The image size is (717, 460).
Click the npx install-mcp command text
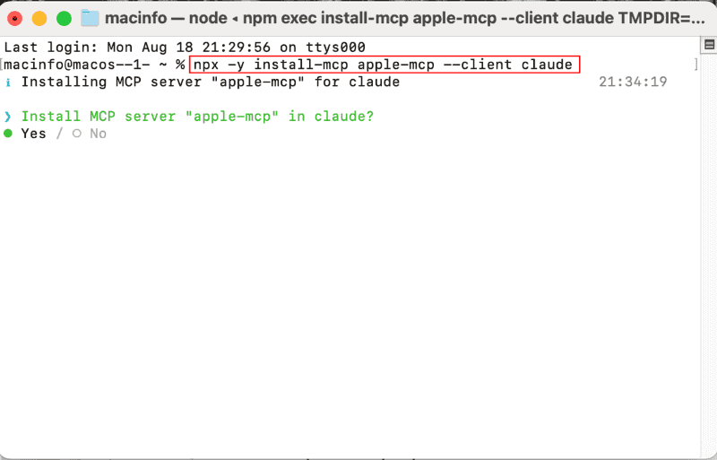tap(384, 65)
